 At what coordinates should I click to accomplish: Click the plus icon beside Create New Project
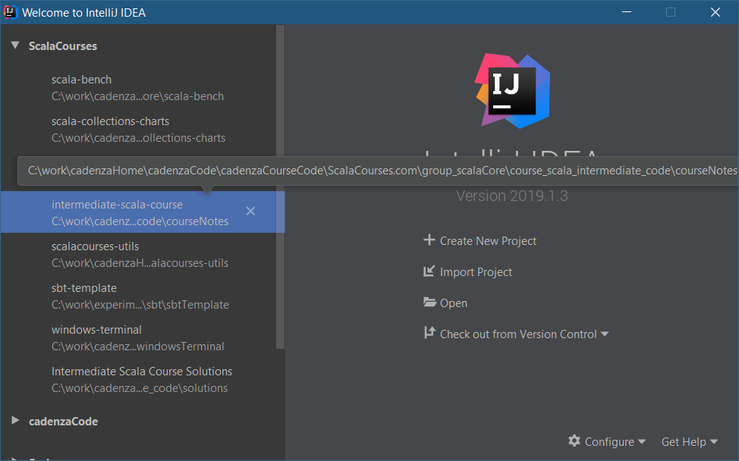(x=429, y=240)
